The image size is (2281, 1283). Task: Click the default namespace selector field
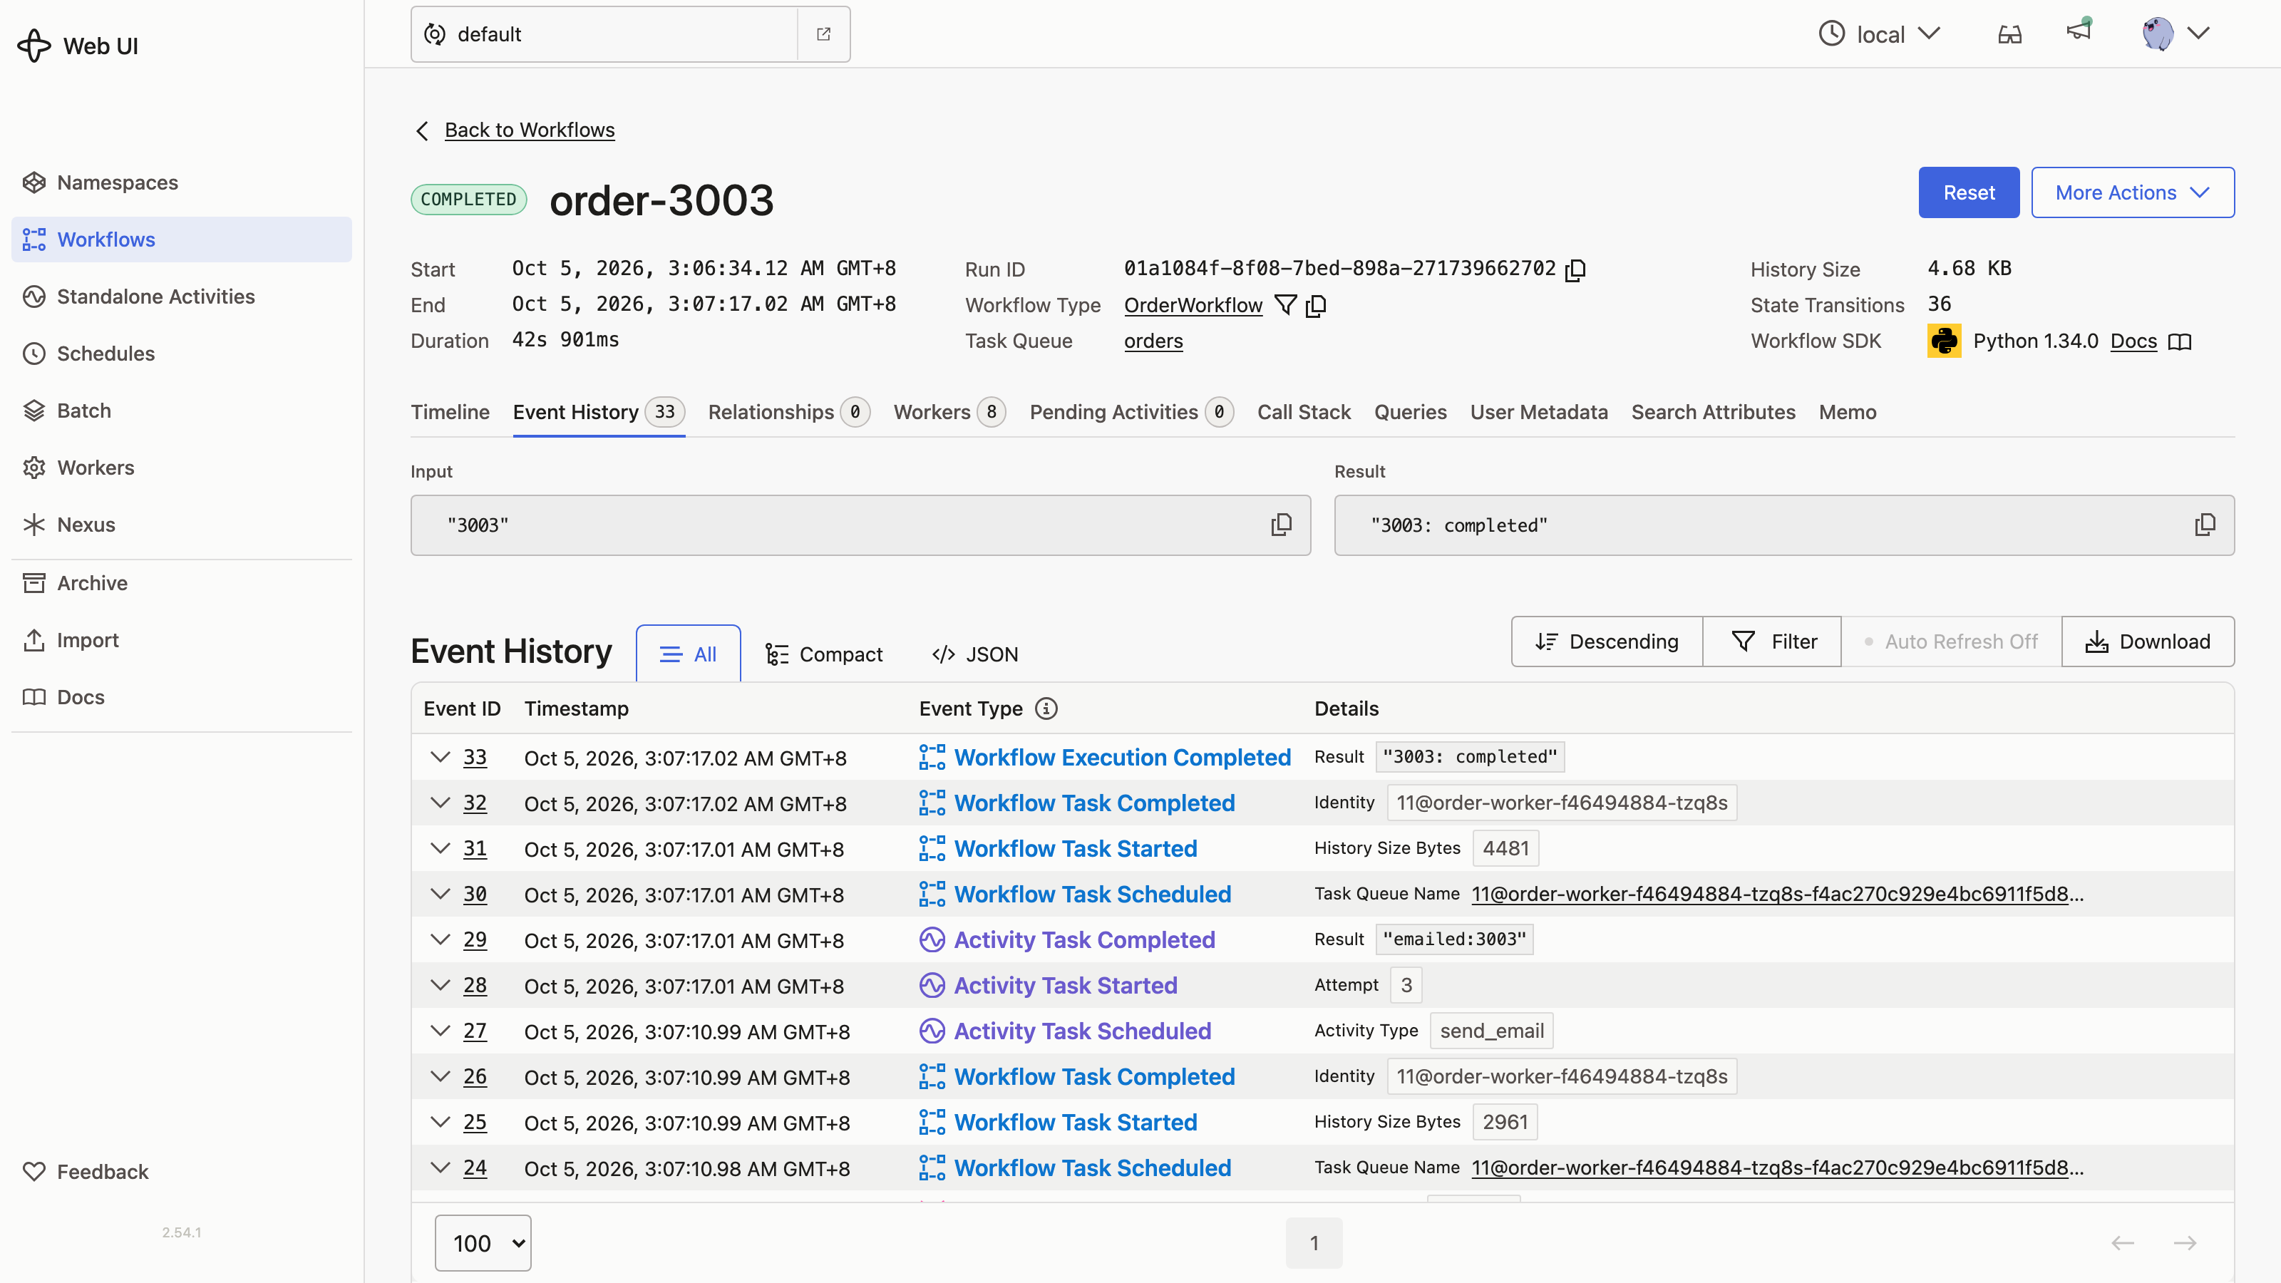click(604, 34)
